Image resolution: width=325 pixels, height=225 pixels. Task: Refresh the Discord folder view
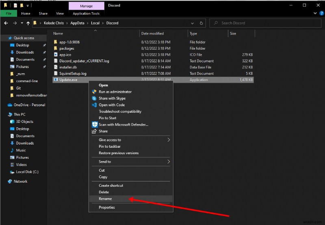(201, 23)
